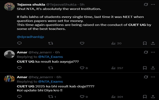Open @NTA_Exams link in first reply
The width and height of the screenshot is (159, 100).
coord(51,57)
